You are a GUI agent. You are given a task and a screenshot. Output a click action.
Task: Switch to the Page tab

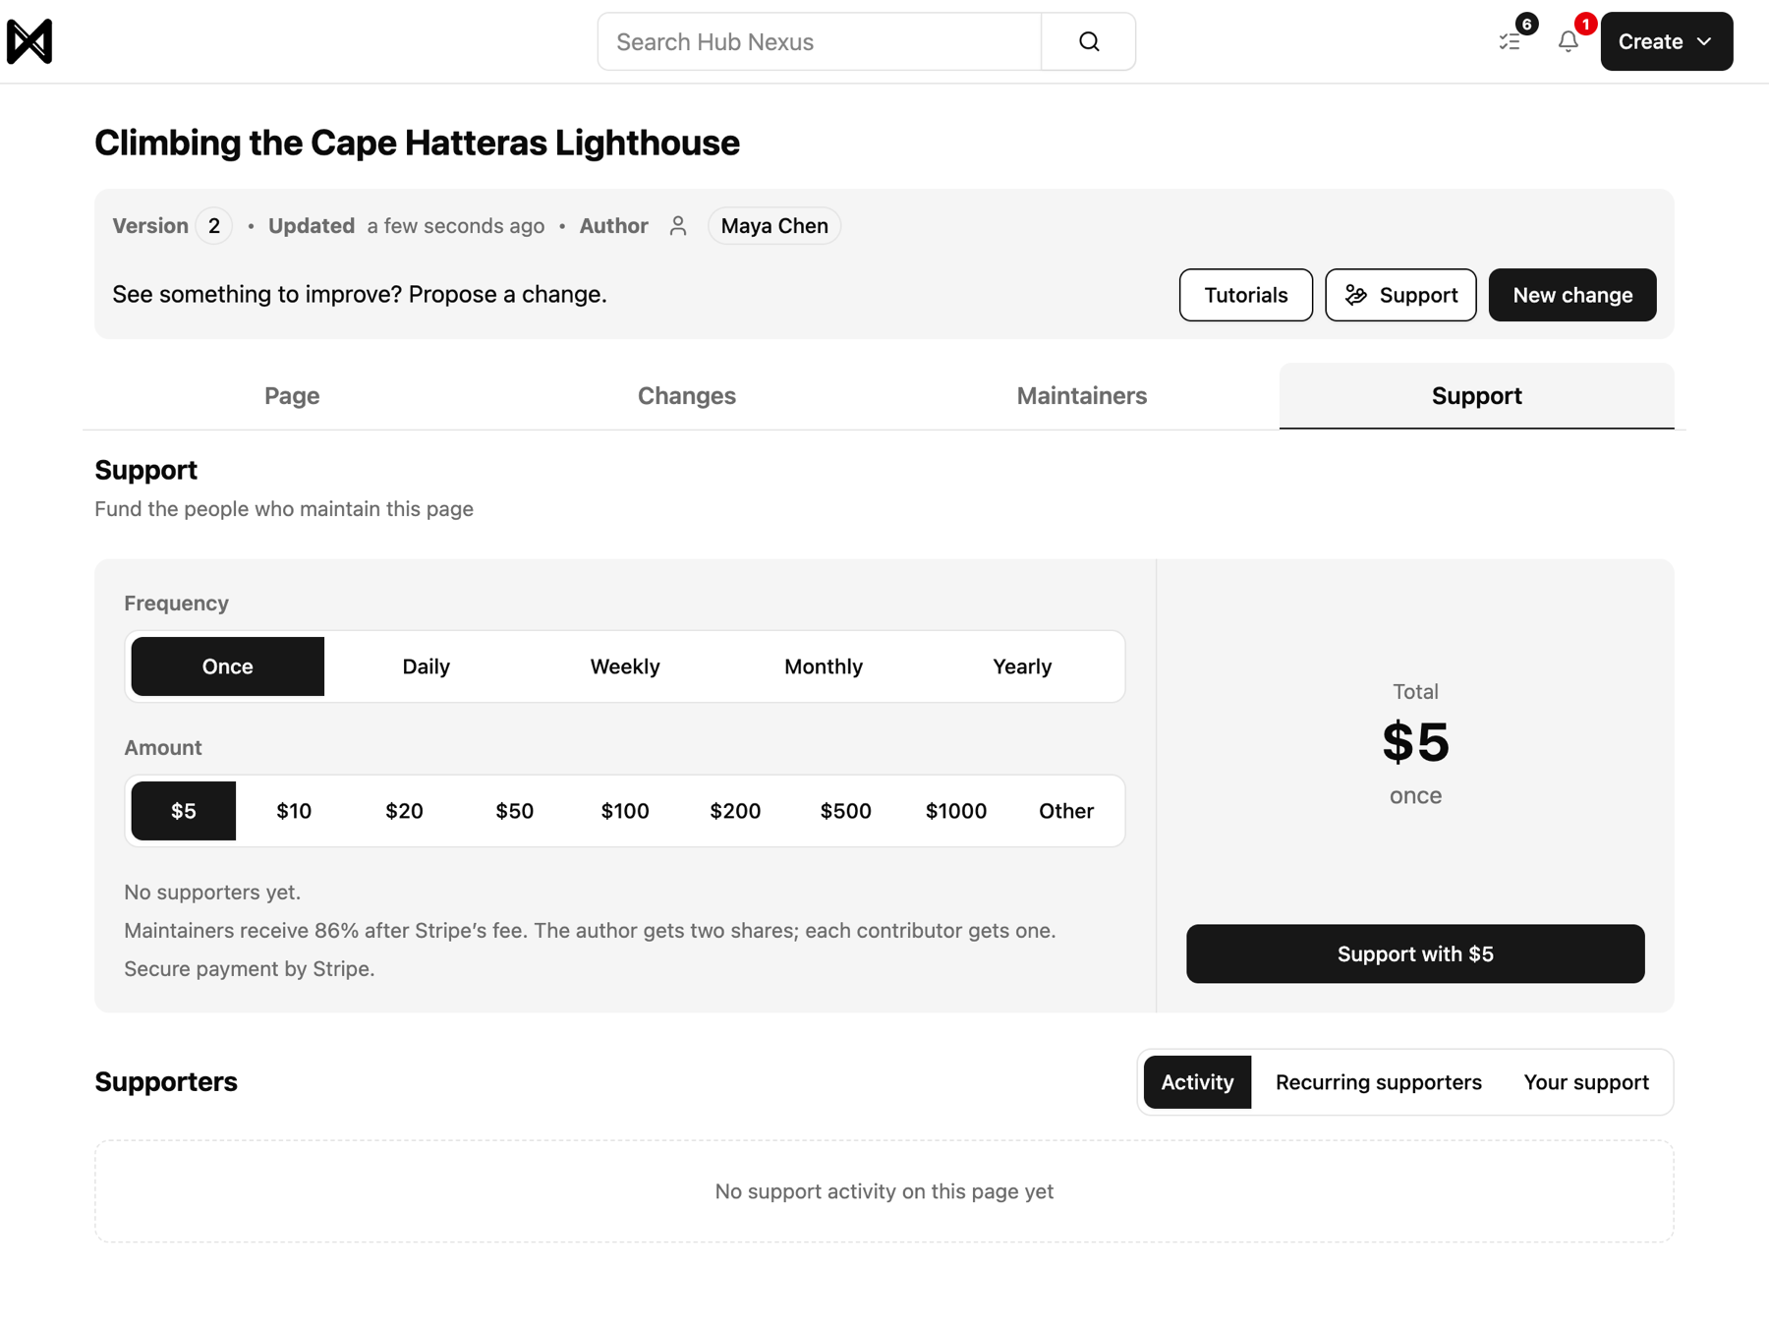point(292,395)
